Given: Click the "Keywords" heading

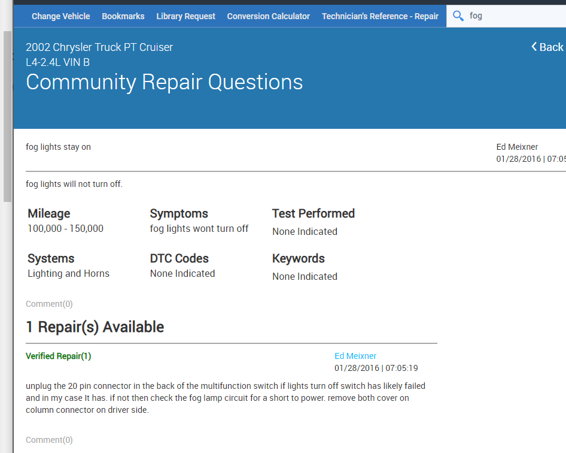Looking at the screenshot, I should coord(298,258).
